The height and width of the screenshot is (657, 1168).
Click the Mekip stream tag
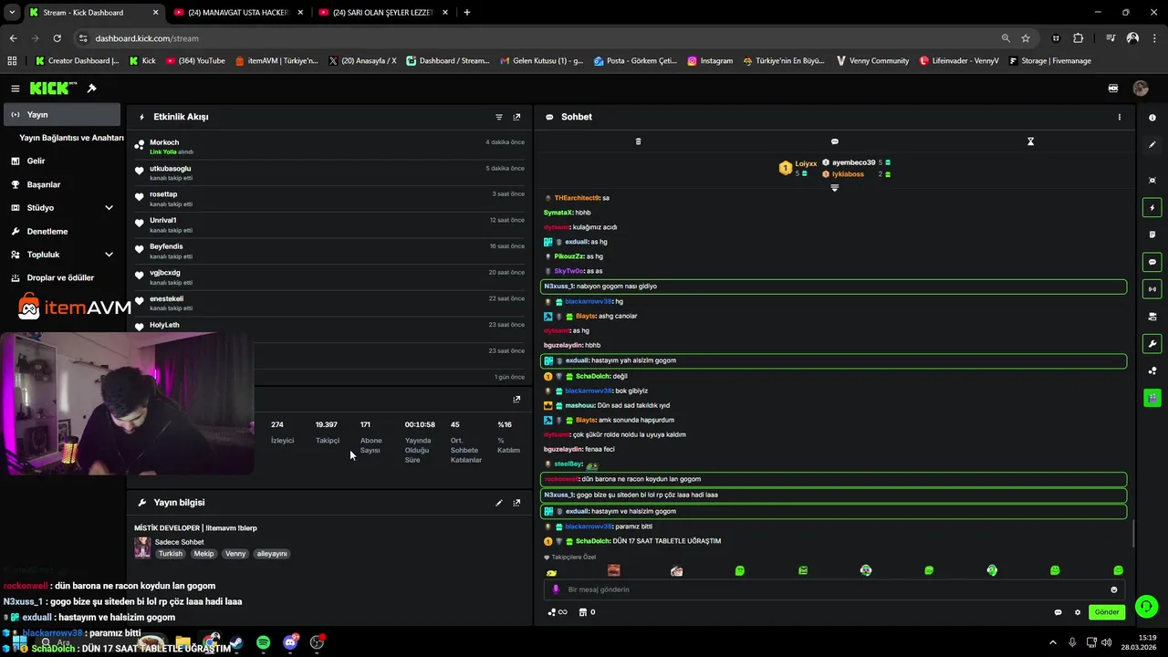point(203,554)
